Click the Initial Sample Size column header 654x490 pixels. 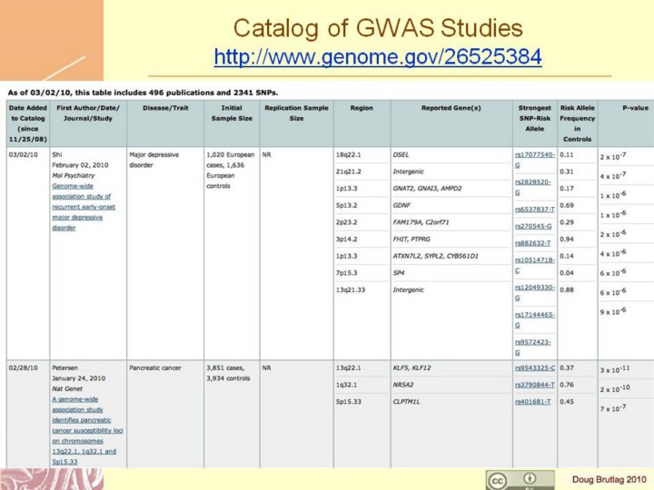point(230,113)
